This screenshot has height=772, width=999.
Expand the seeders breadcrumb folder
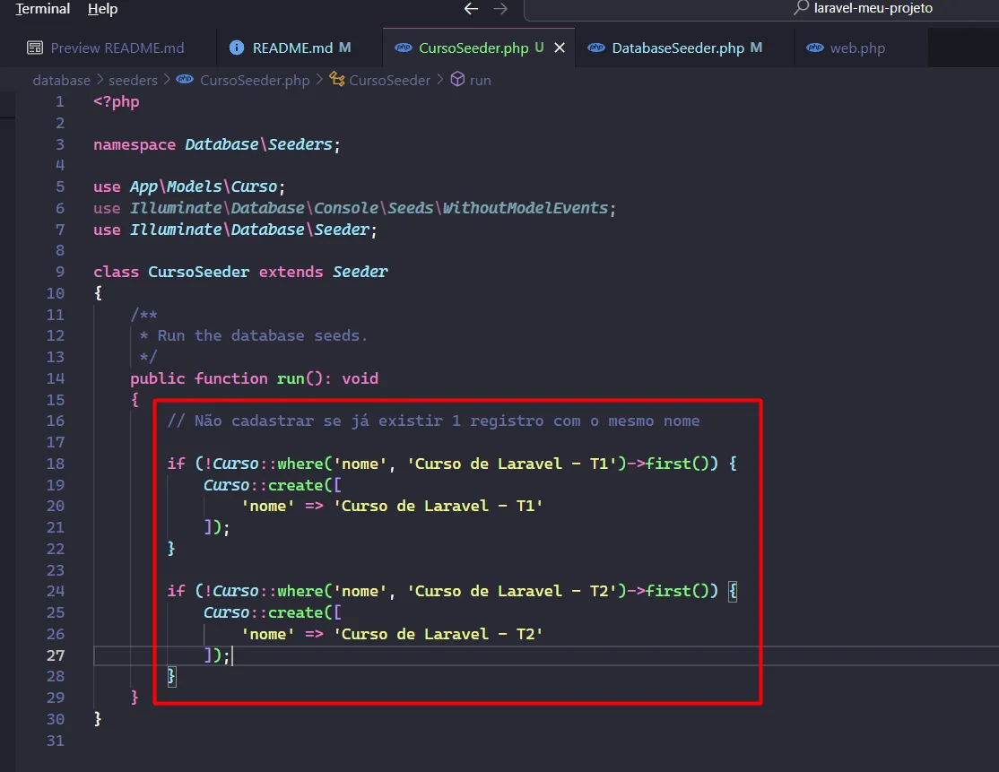[133, 80]
